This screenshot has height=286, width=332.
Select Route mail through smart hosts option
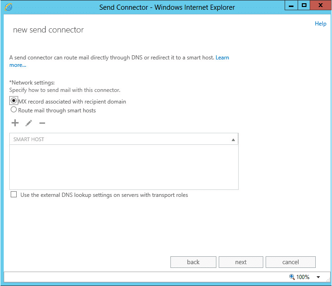pyautogui.click(x=14, y=110)
